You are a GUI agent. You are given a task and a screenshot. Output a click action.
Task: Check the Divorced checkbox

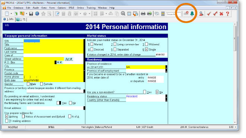point(92,50)
